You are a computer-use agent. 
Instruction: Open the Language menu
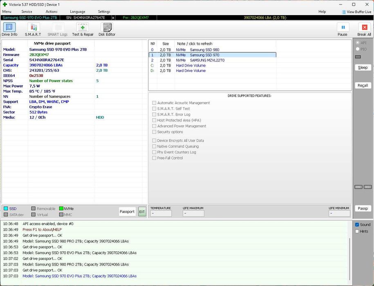pyautogui.click(x=78, y=11)
